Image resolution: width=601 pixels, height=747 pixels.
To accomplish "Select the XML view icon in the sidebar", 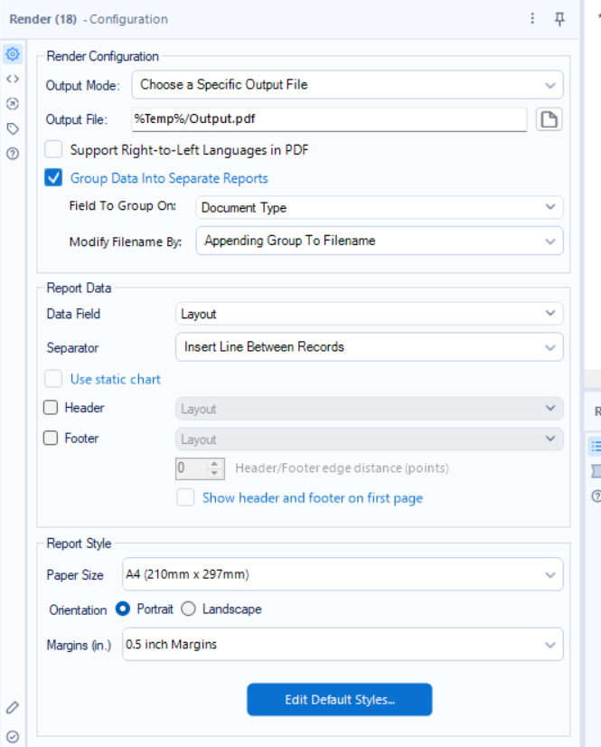I will [12, 79].
